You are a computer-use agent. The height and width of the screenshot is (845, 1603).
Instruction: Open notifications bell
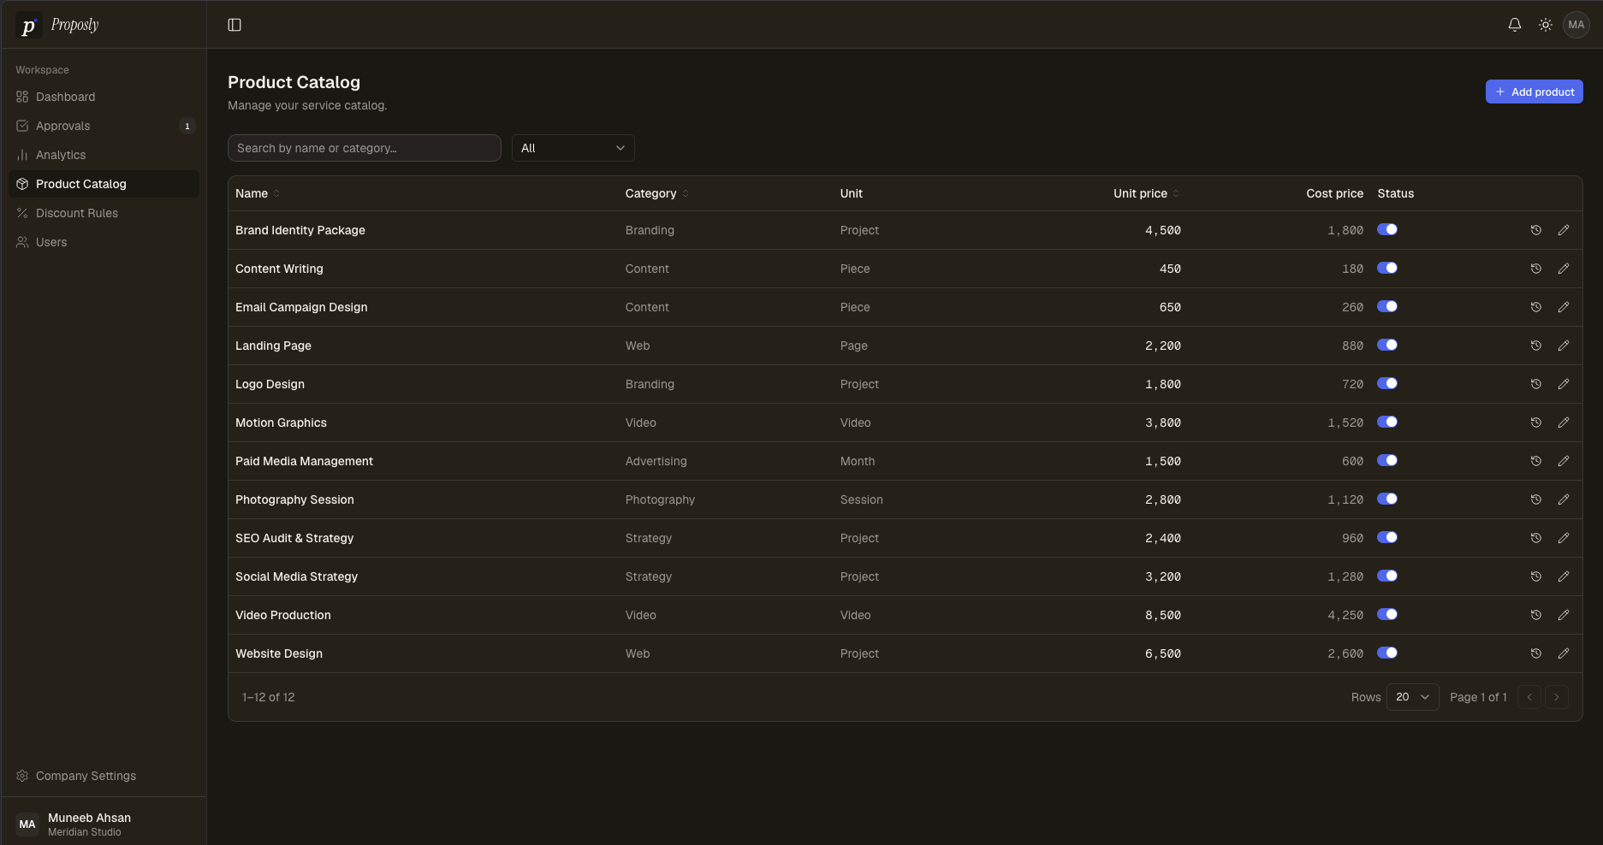click(1515, 25)
